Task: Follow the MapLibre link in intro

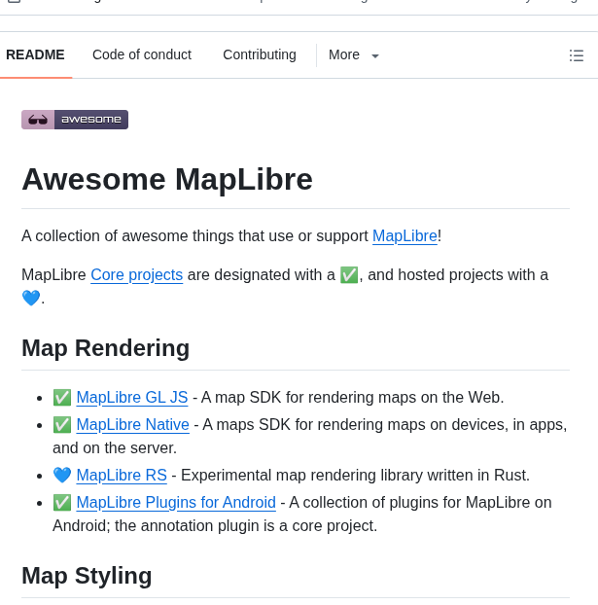Action: [405, 235]
